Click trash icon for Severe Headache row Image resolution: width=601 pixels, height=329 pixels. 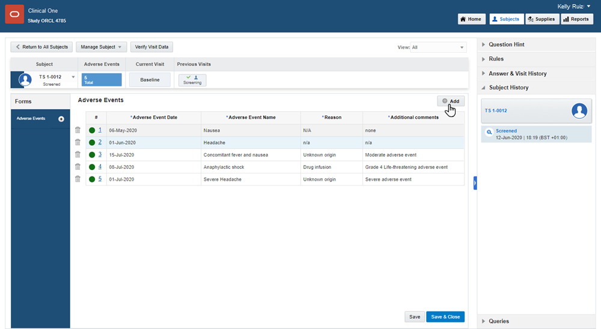pyautogui.click(x=78, y=179)
